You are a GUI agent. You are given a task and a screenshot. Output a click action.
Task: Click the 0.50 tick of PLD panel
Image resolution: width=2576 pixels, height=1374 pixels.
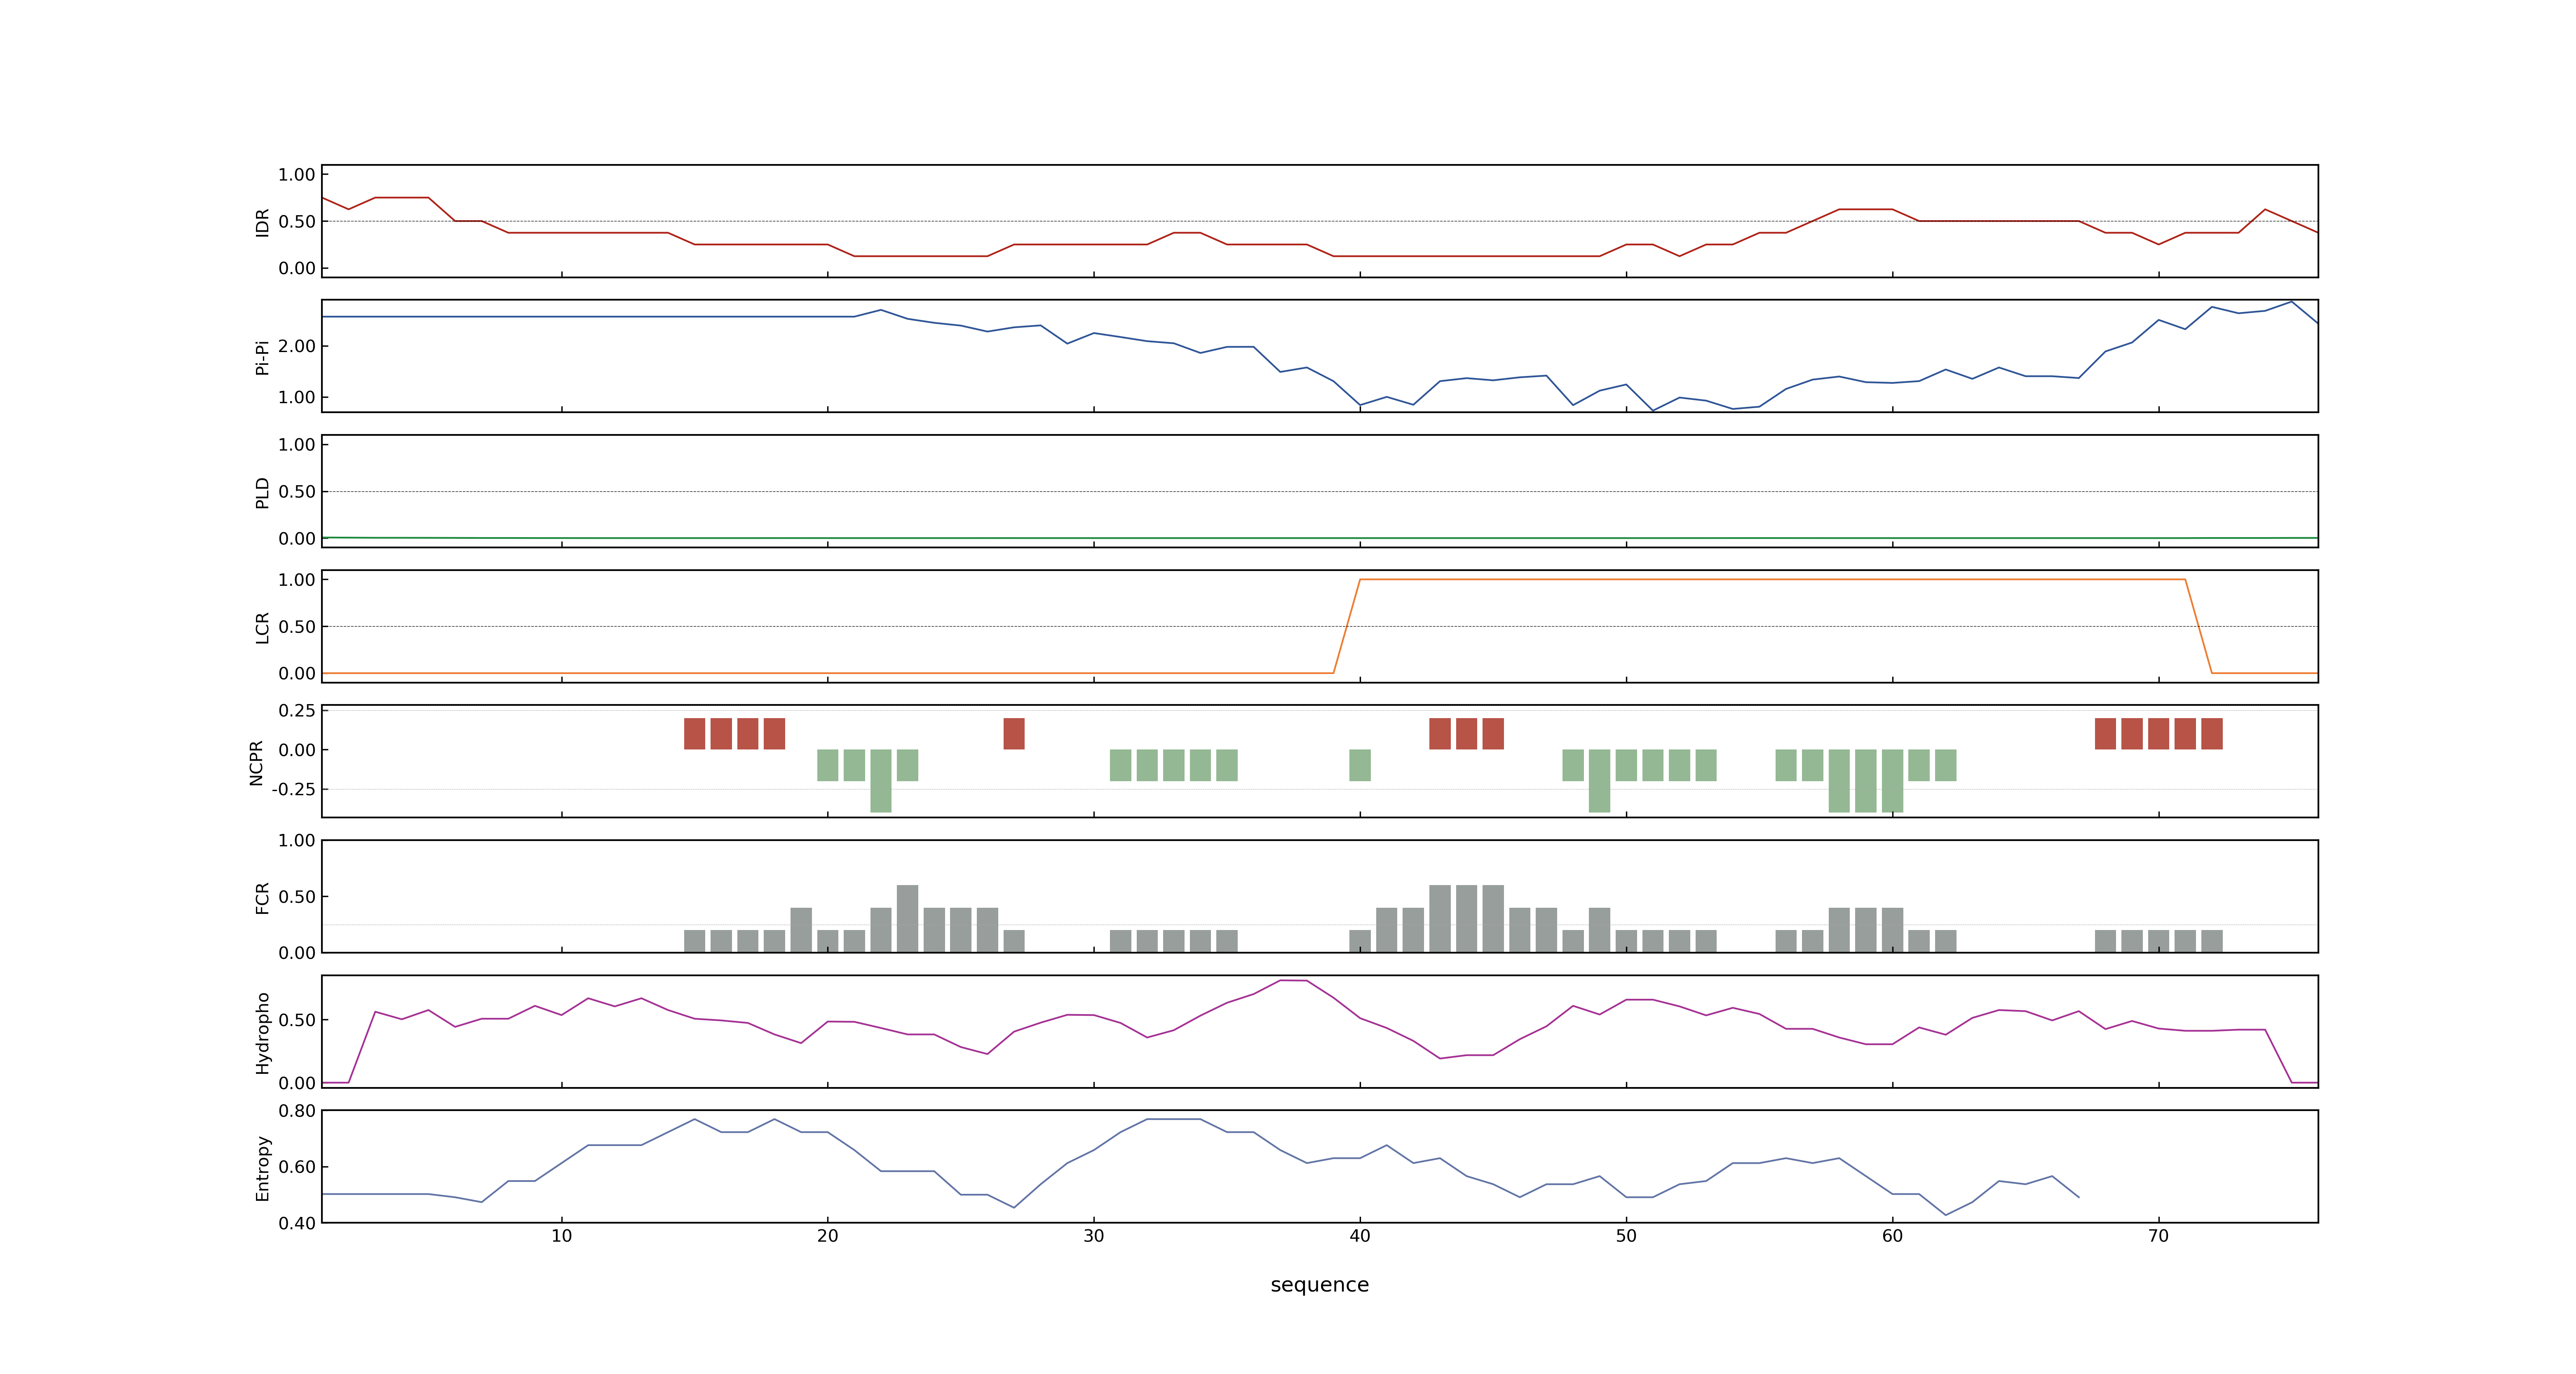click(x=297, y=492)
